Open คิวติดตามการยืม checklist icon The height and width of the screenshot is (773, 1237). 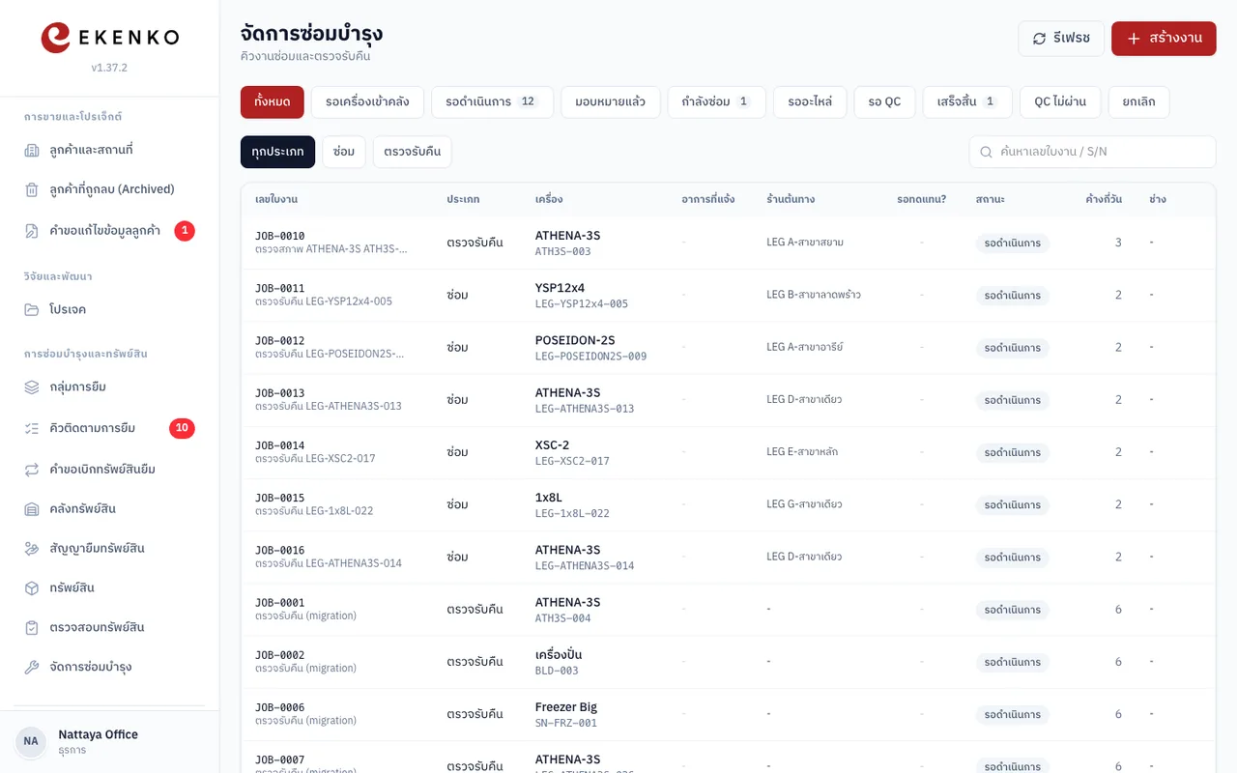tap(32, 428)
